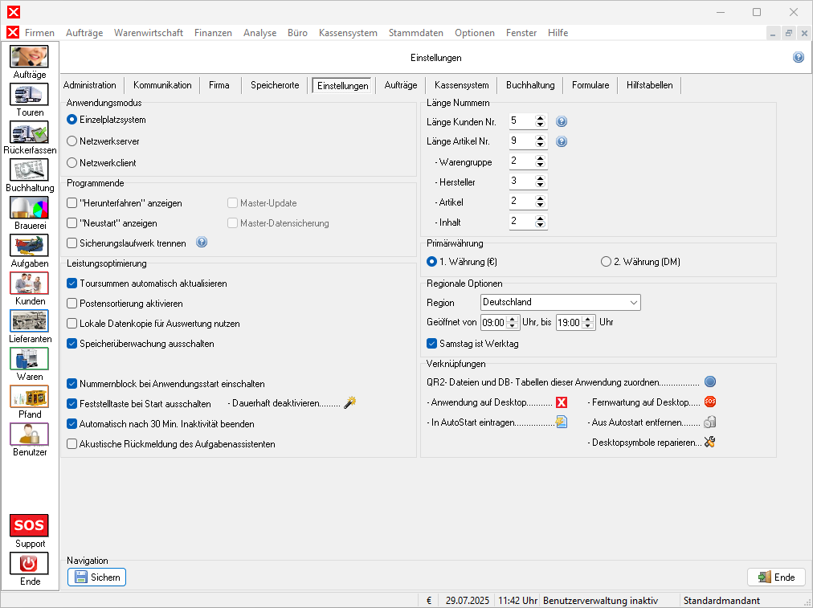Click the In AutoStart eintragen icon
The height and width of the screenshot is (608, 813).
[x=562, y=422]
